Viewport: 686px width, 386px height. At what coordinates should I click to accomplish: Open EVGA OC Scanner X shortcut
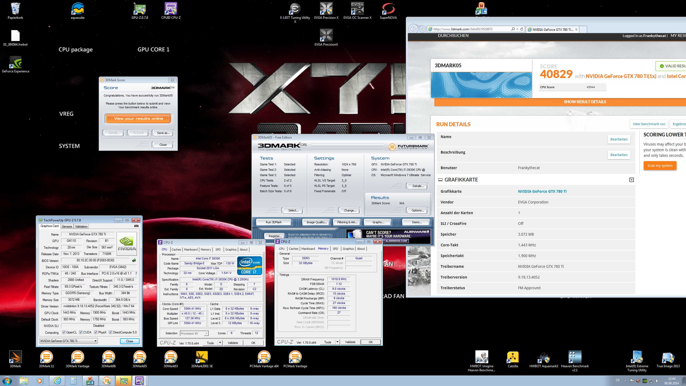click(x=357, y=11)
